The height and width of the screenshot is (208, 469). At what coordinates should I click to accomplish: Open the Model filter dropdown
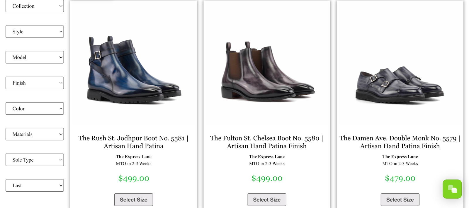pos(34,57)
